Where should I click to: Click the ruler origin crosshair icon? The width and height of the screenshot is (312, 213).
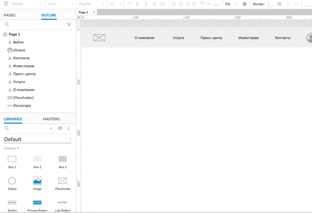pyautogui.click(x=79, y=17)
